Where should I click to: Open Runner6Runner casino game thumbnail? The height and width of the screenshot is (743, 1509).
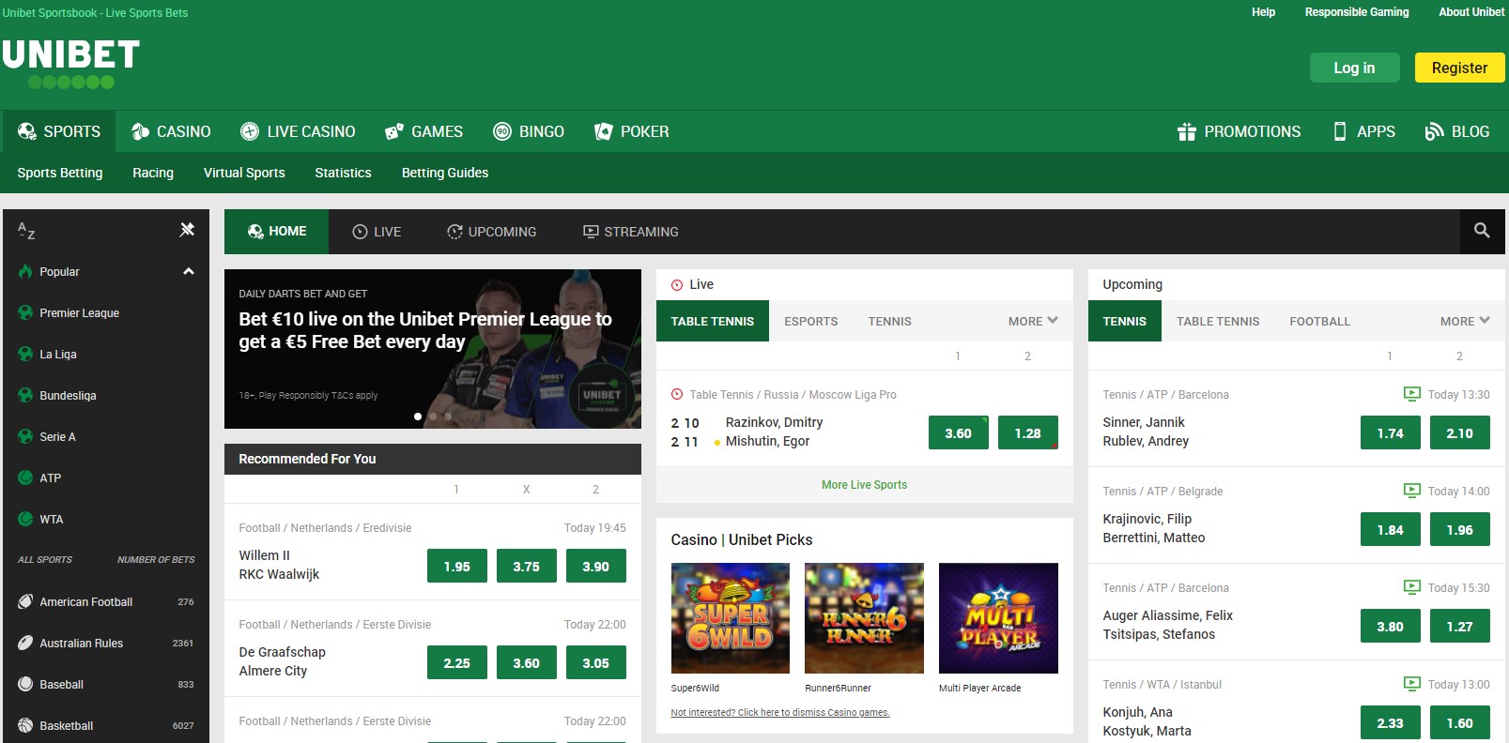coord(864,618)
